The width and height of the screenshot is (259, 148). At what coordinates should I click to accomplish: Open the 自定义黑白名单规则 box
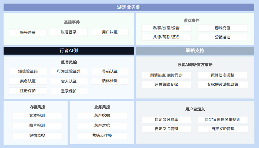(222, 119)
